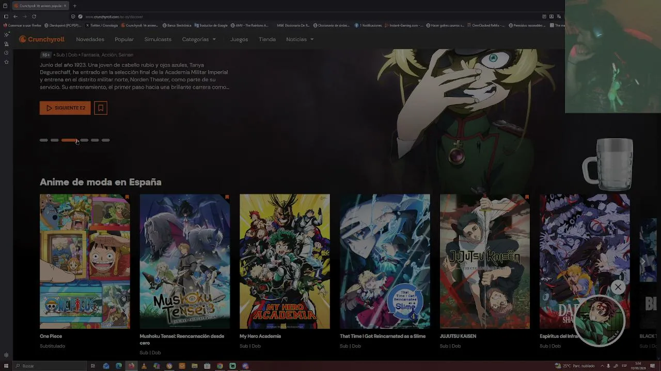Click the taskbar Buscar search box
The height and width of the screenshot is (371, 661).
[50, 366]
